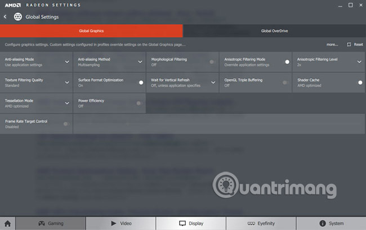The height and width of the screenshot is (230, 366).
Task: Click the Eyefinity multi-monitor icon
Action: point(251,223)
